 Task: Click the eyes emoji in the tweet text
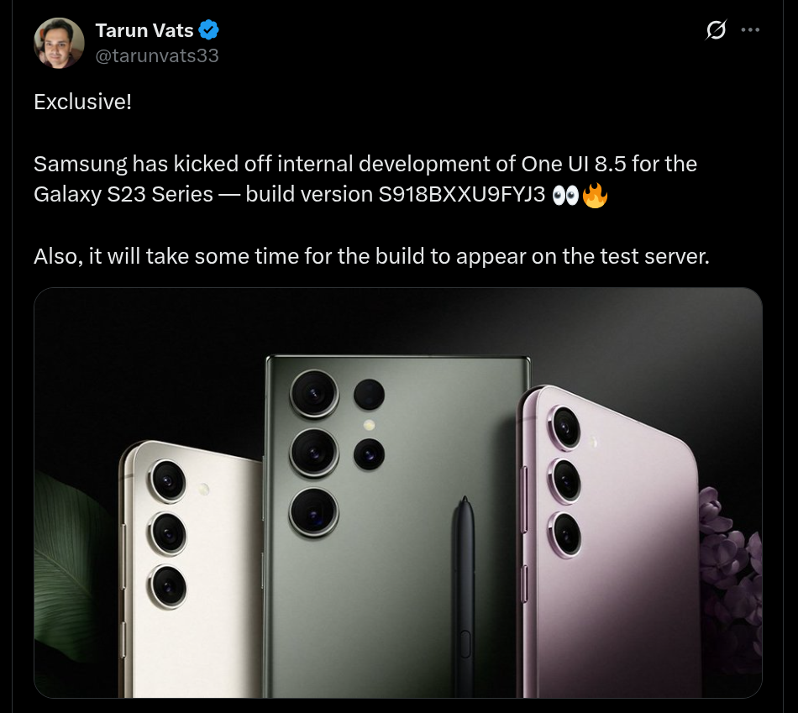566,195
